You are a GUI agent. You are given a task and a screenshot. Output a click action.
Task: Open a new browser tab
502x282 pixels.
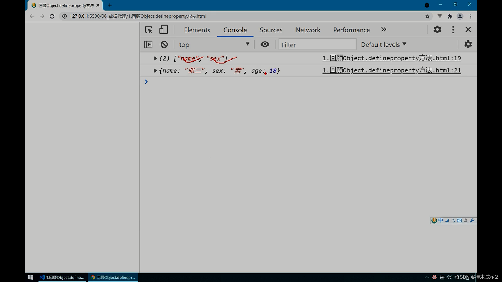coord(110,5)
